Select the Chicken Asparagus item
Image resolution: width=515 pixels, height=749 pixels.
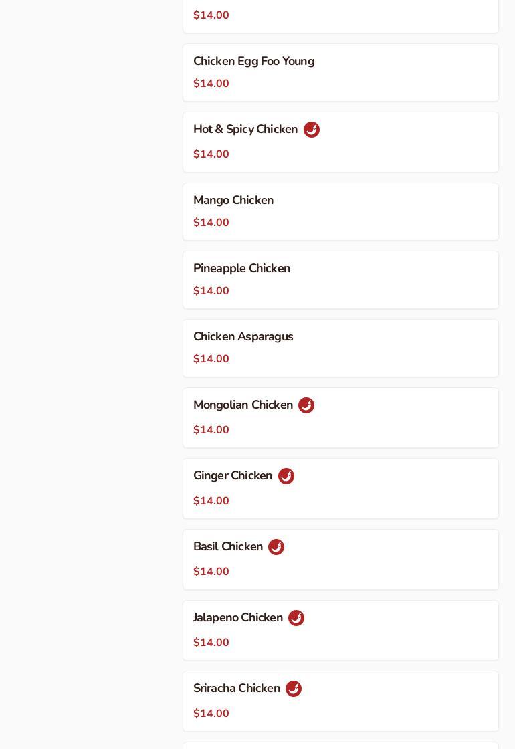point(243,337)
